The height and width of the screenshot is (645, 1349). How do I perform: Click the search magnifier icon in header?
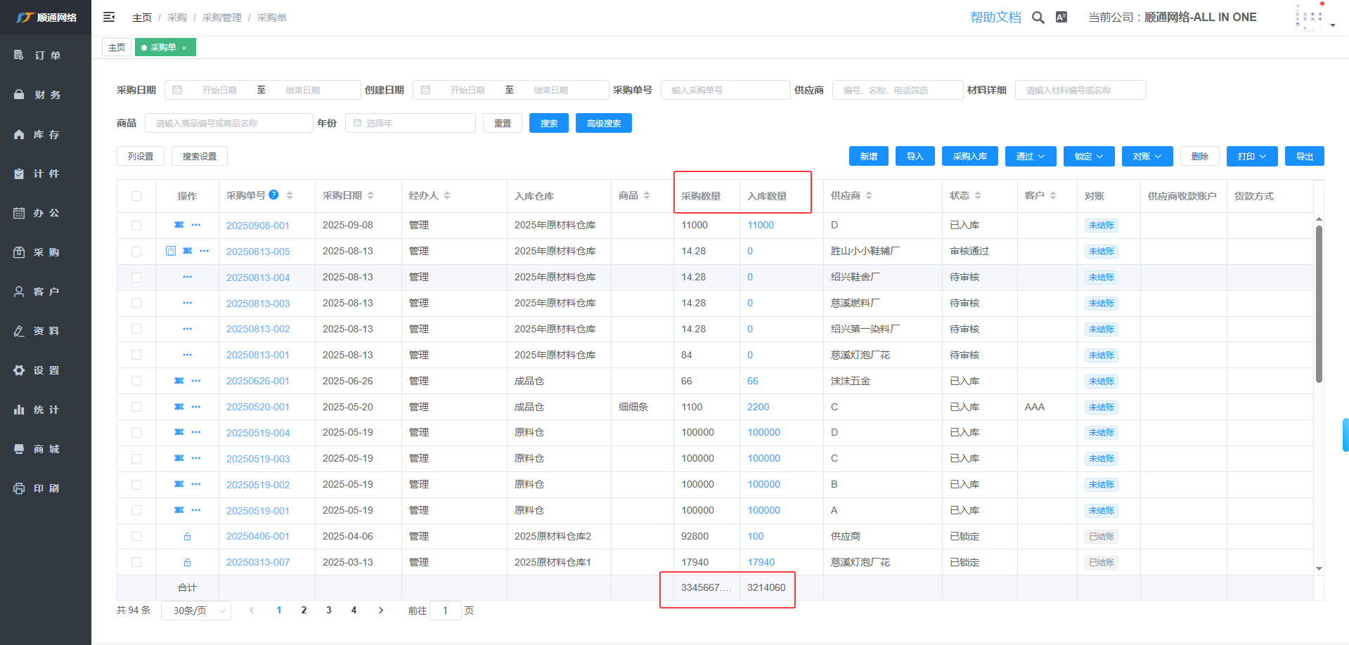click(x=1038, y=18)
